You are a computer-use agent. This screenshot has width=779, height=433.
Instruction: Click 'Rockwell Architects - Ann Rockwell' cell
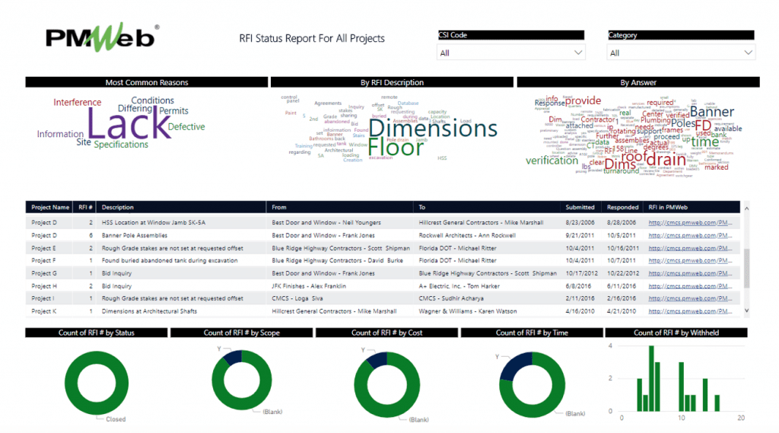[x=467, y=236]
